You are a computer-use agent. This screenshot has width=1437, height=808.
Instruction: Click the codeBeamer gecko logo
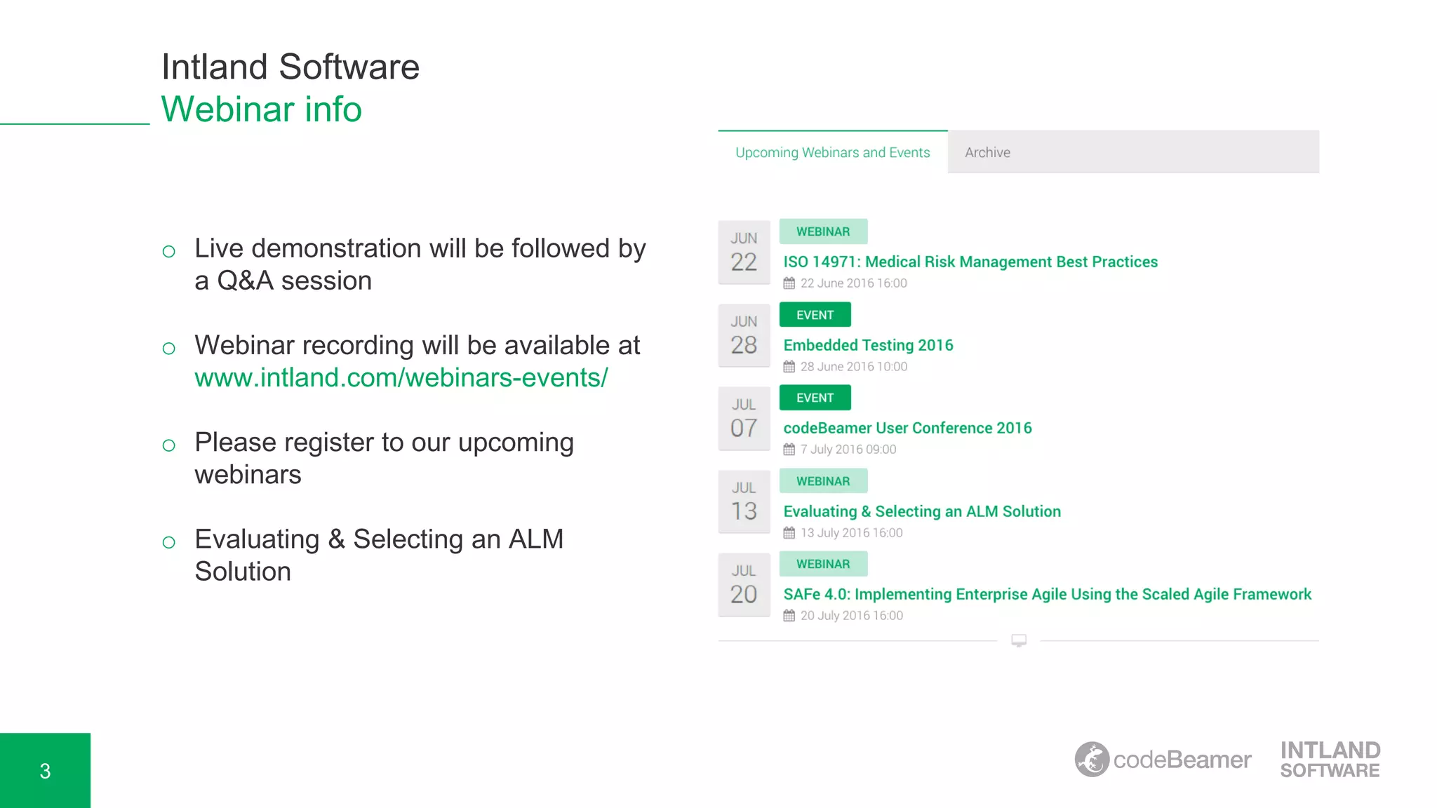tap(1092, 759)
